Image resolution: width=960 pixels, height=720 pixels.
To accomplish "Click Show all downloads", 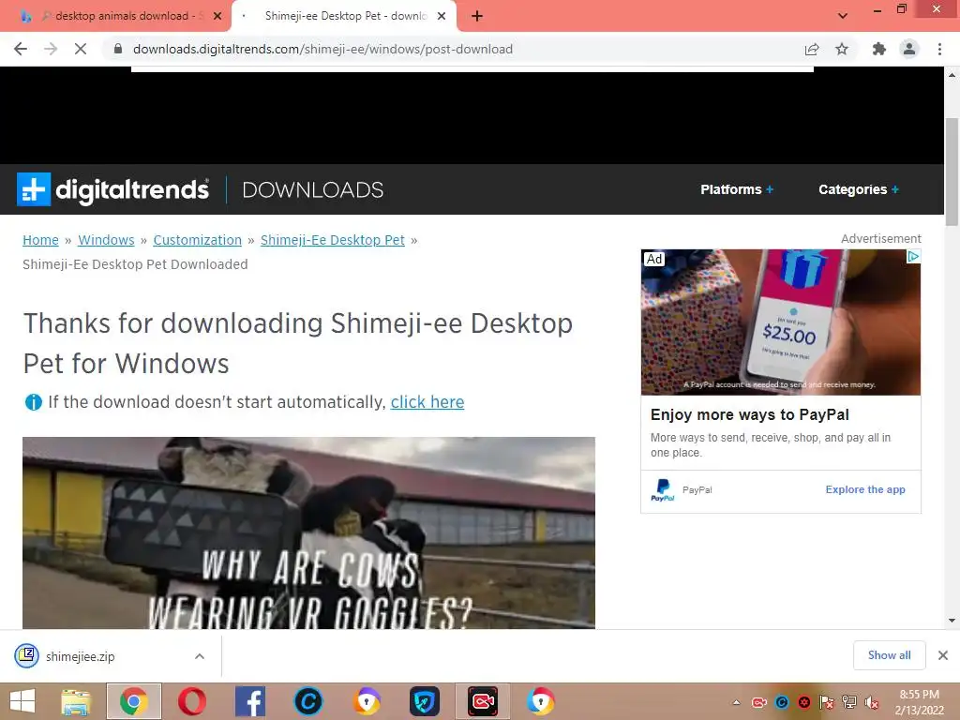I will tap(889, 655).
